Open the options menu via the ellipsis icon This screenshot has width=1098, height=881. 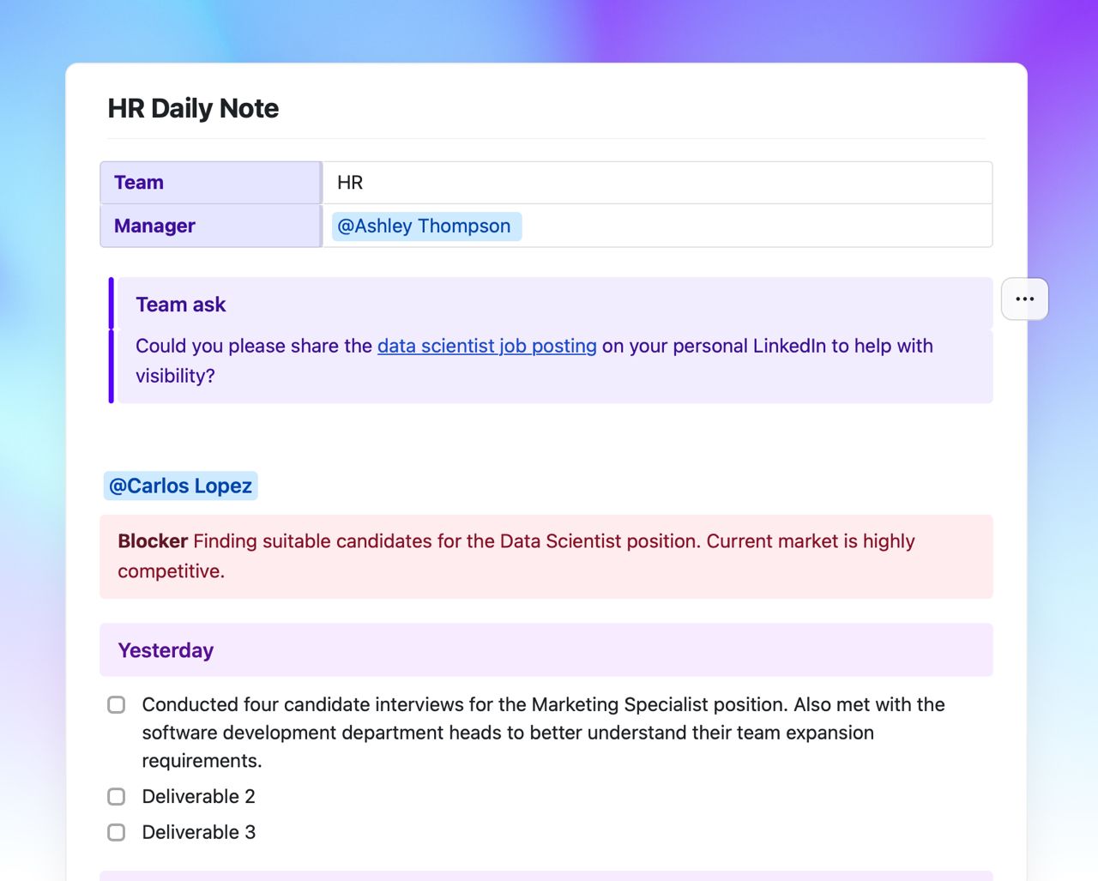click(1024, 299)
